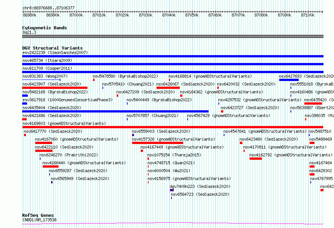This screenshot has width=334, height=228.
Task: Click nsv4567429 gnomADStructuralVariants label
Action: [229, 115]
